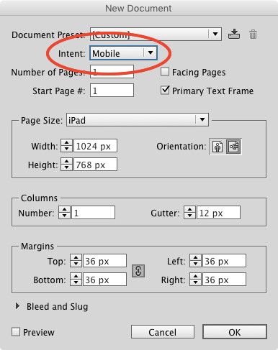Increase Bottom margin with up stepper

tap(76, 276)
